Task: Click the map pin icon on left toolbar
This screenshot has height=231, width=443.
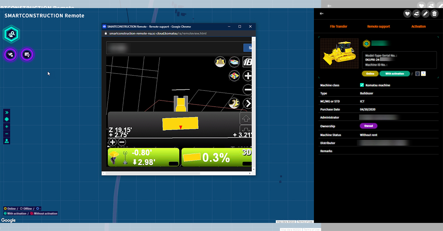Action: pos(7,141)
